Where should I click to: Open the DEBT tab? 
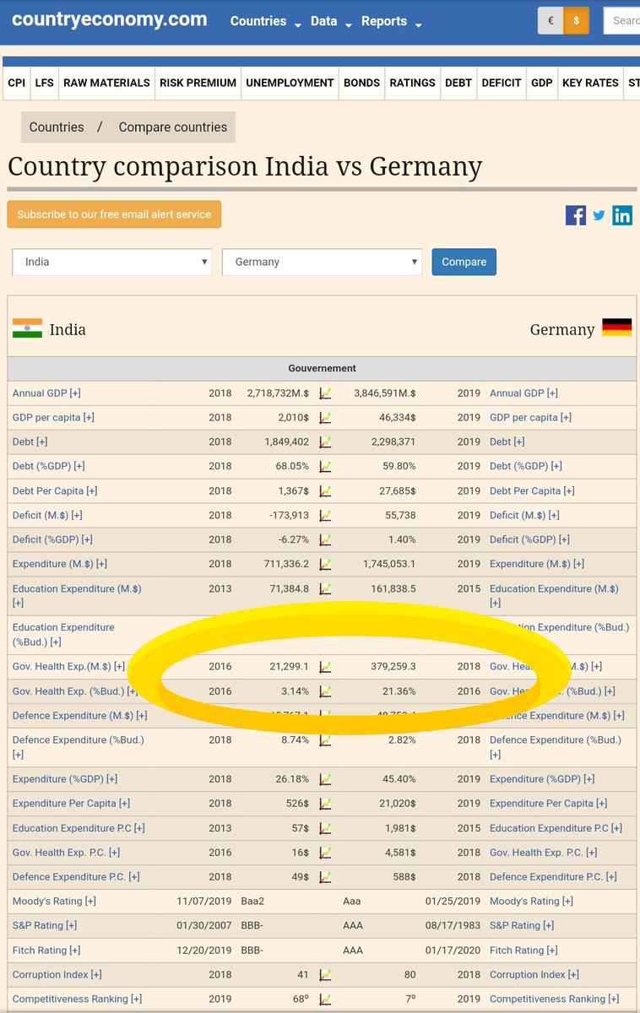(458, 83)
